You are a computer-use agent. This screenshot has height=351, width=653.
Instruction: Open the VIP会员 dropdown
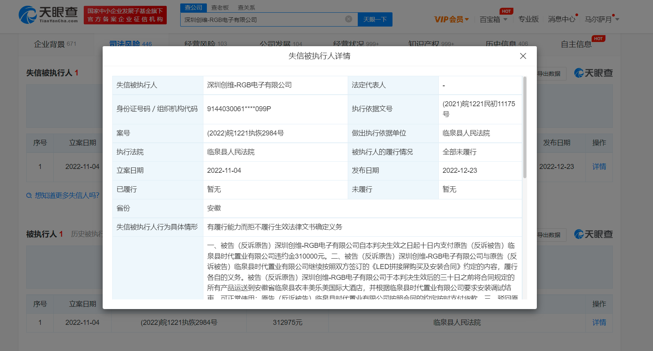(x=451, y=19)
